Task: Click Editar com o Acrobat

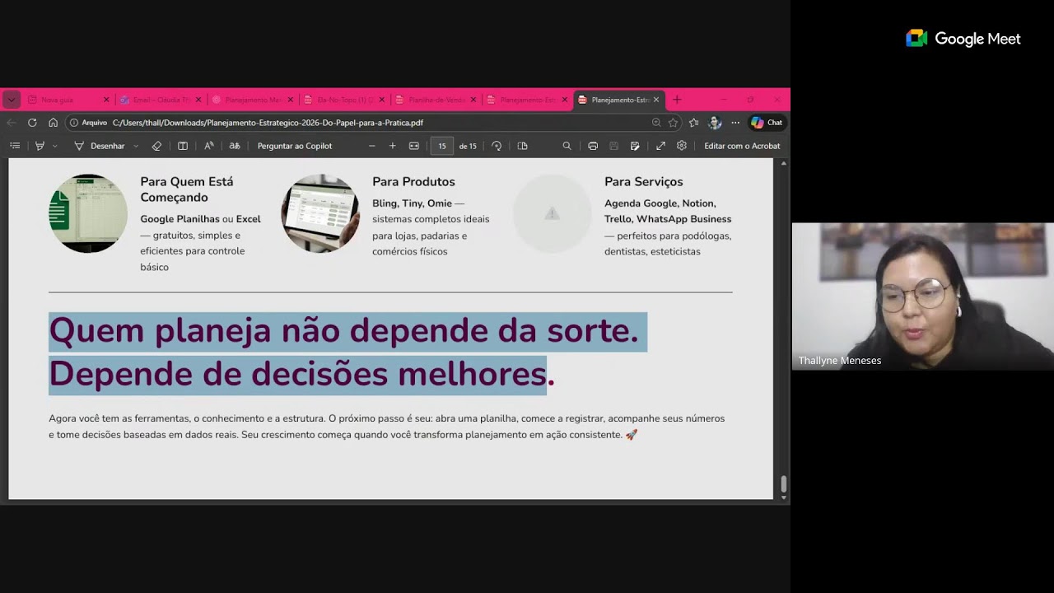Action: click(742, 146)
